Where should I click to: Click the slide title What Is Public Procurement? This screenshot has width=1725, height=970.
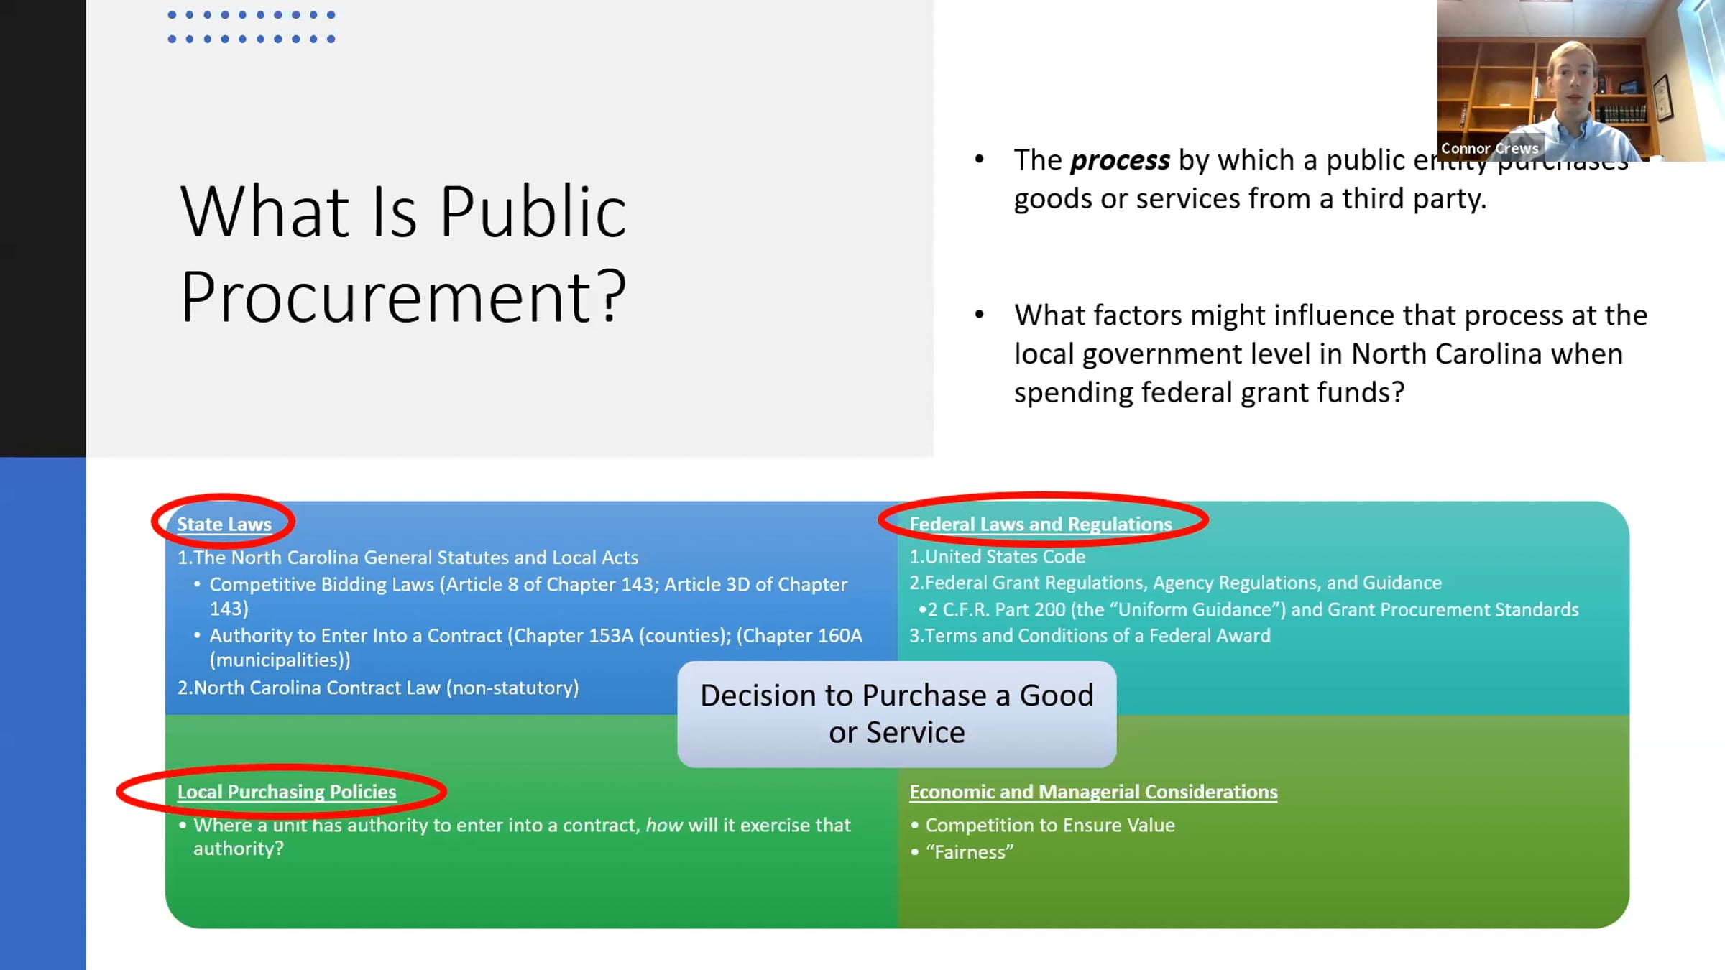point(404,253)
